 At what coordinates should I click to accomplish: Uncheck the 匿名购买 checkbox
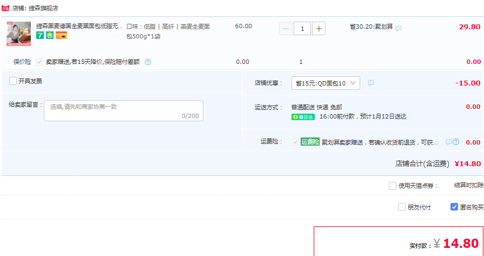pos(454,207)
